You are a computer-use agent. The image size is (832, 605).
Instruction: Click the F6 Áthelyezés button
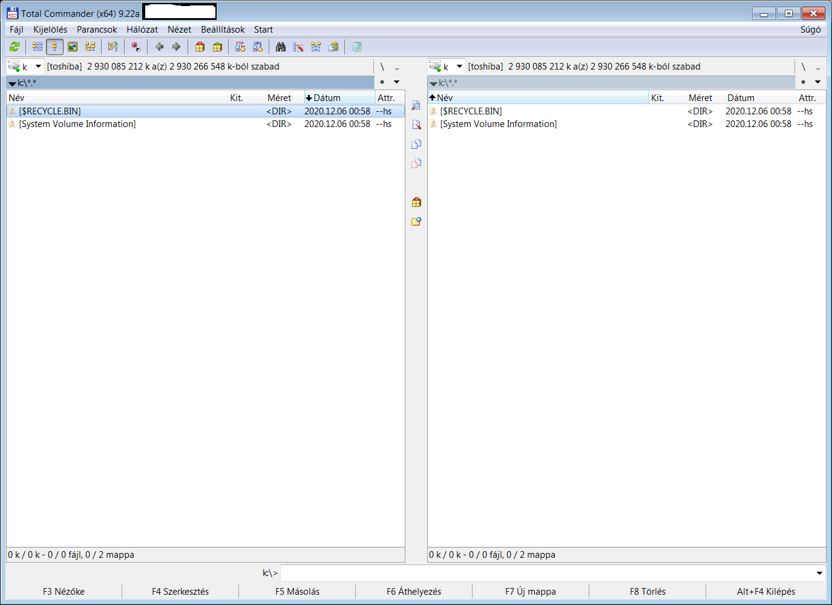pos(414,592)
